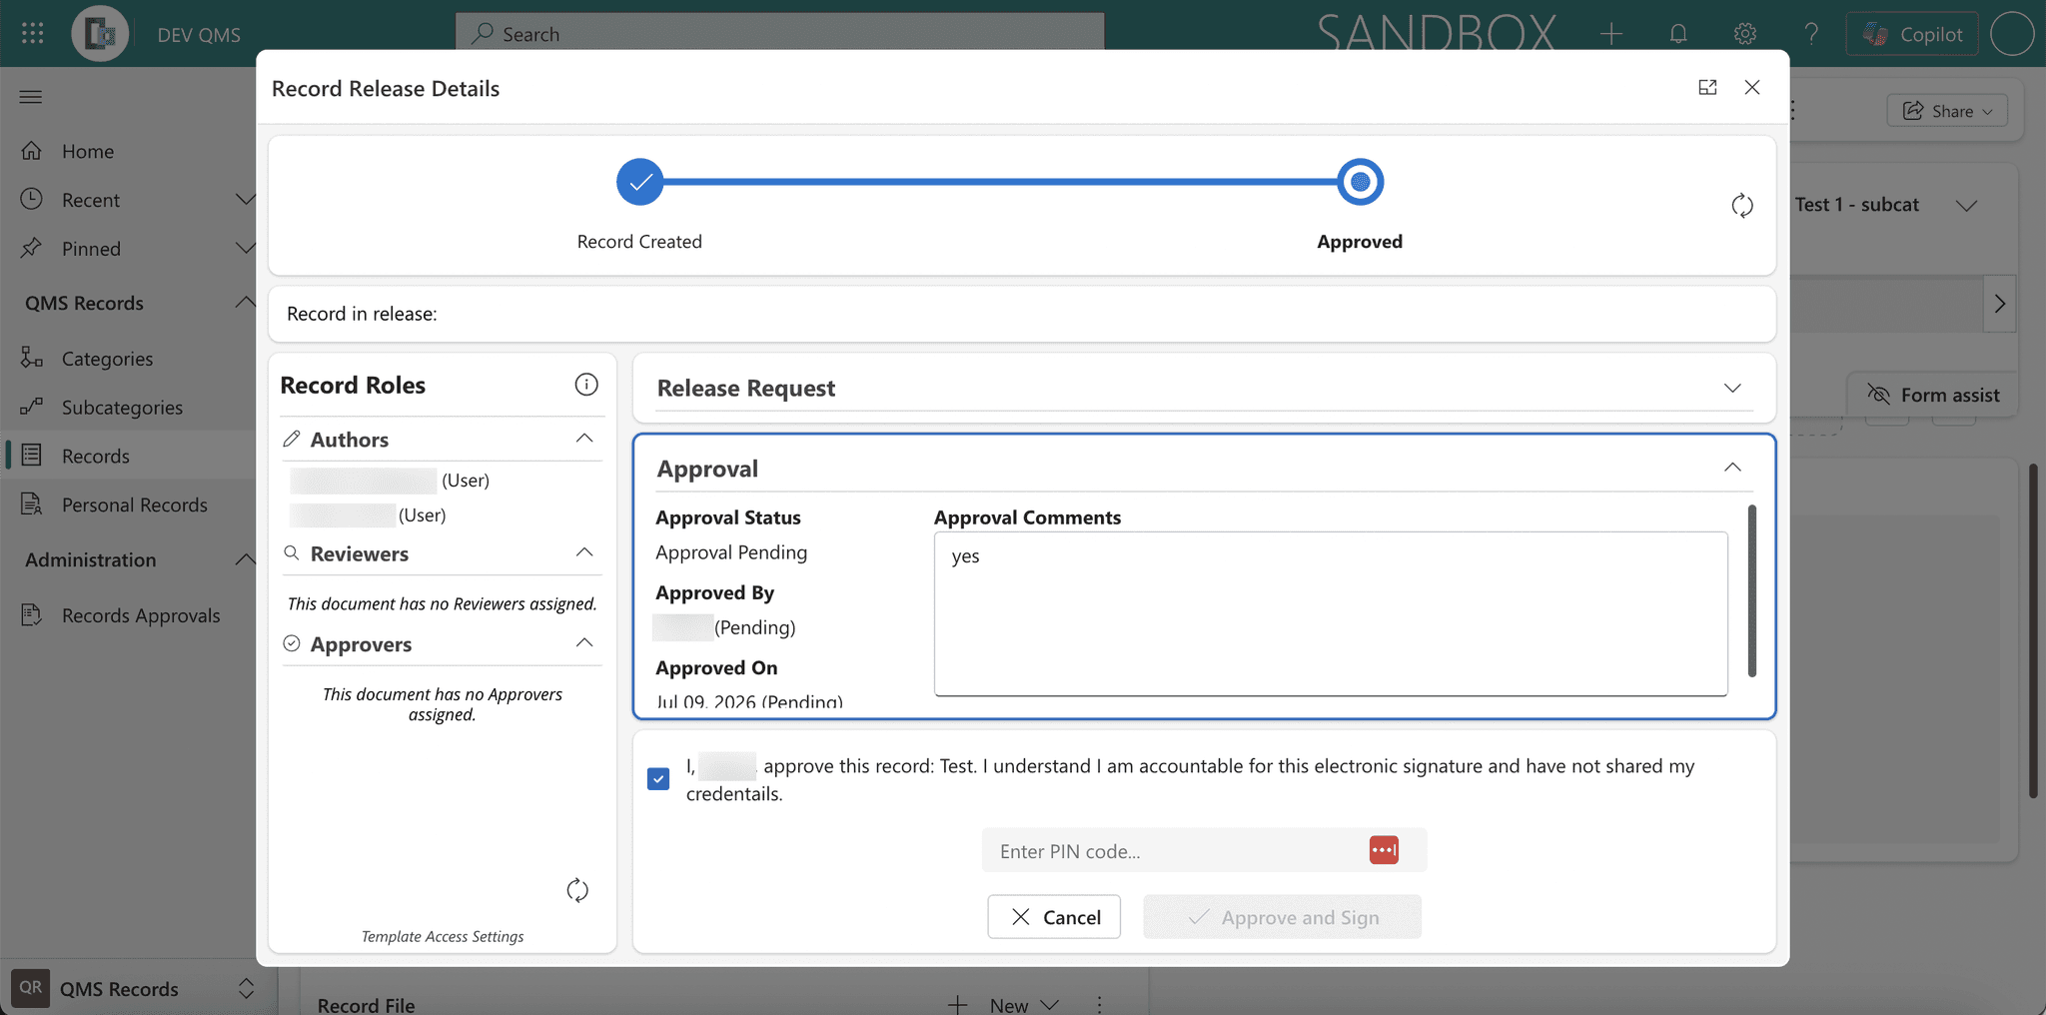
Task: Click the Approval Comments text area
Action: click(x=1331, y=613)
